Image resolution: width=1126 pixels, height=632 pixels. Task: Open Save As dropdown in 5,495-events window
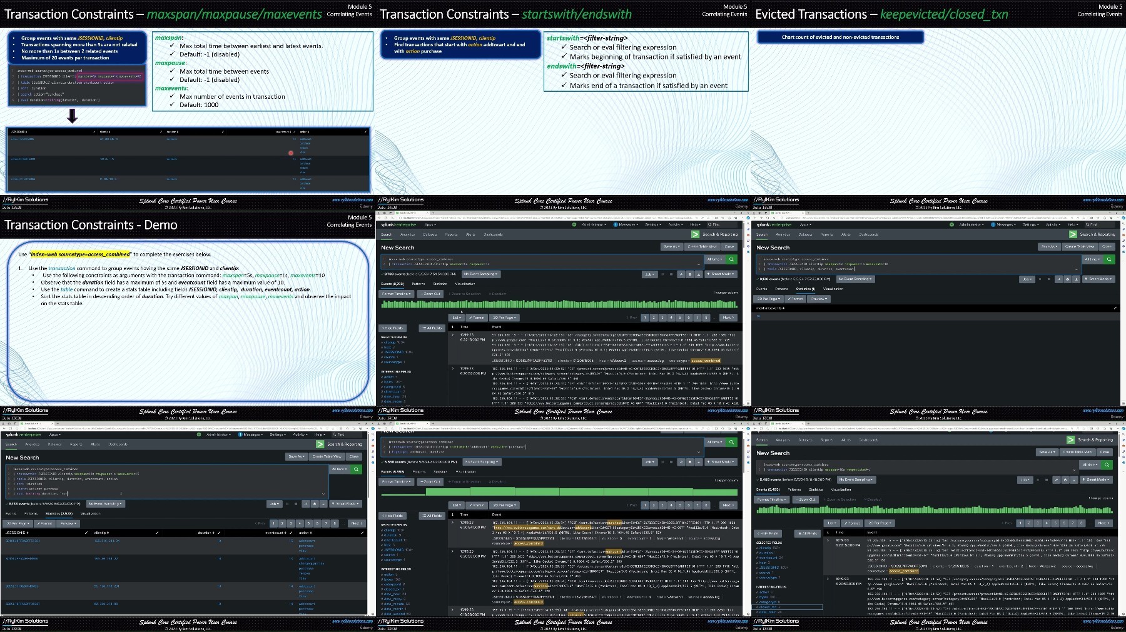tap(1047, 452)
